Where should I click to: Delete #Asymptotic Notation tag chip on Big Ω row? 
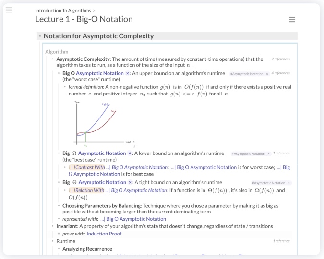[x=268, y=154]
